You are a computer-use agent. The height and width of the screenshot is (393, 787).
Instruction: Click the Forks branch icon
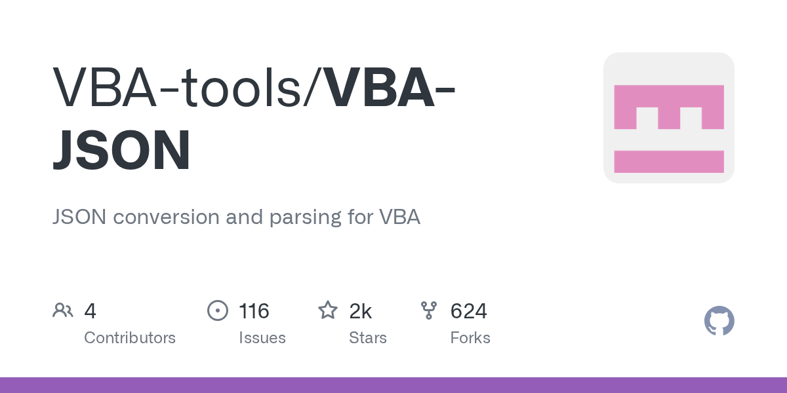[428, 310]
